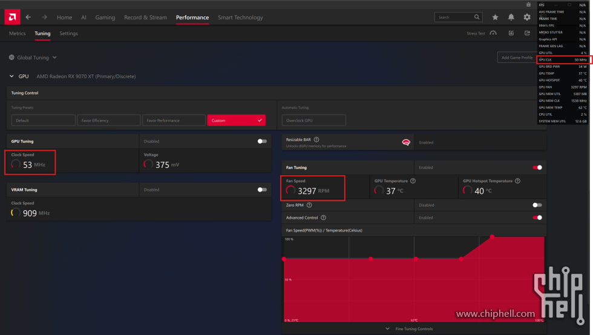Screen dimensions: 593x335
Task: Click the GPU Temperature help icon
Action: coord(413,181)
